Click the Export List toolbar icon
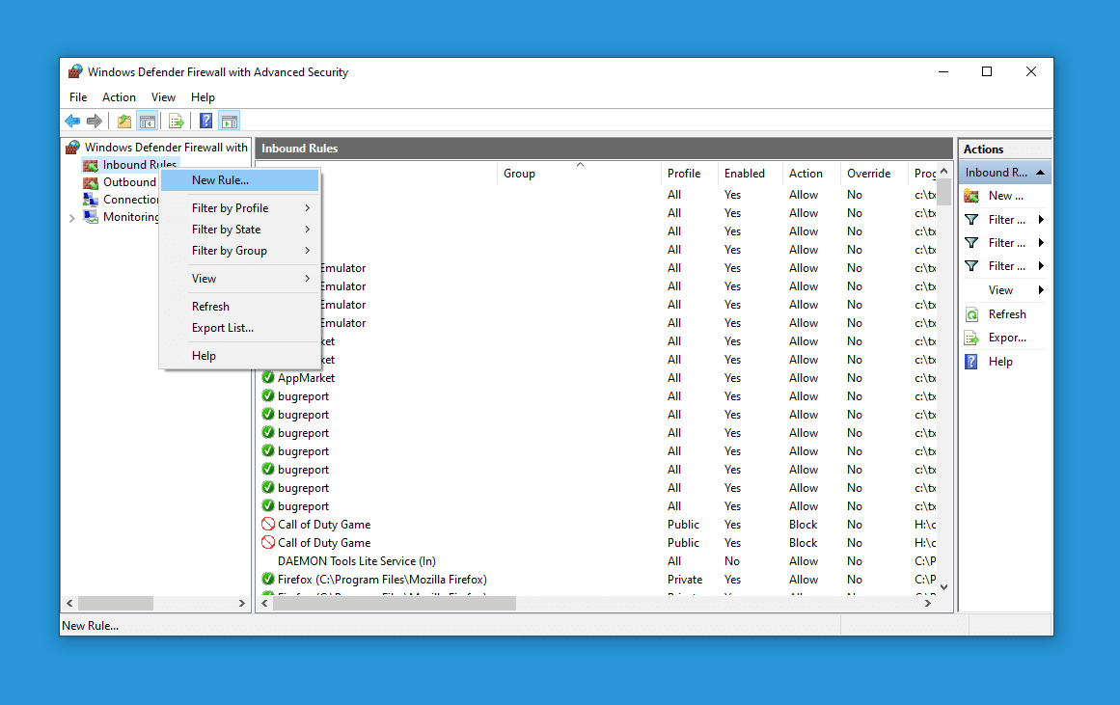 click(x=176, y=121)
